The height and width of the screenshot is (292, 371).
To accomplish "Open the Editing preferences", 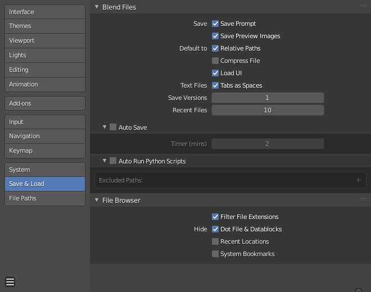I will point(45,70).
